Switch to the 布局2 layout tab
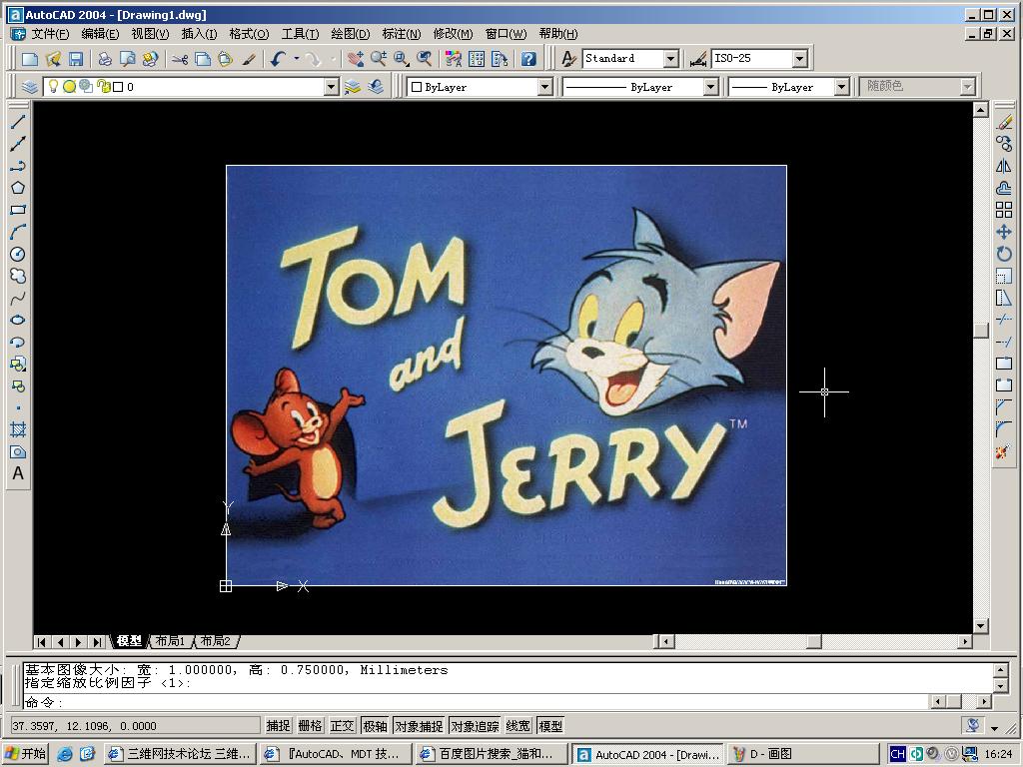1023x767 pixels. click(x=216, y=641)
